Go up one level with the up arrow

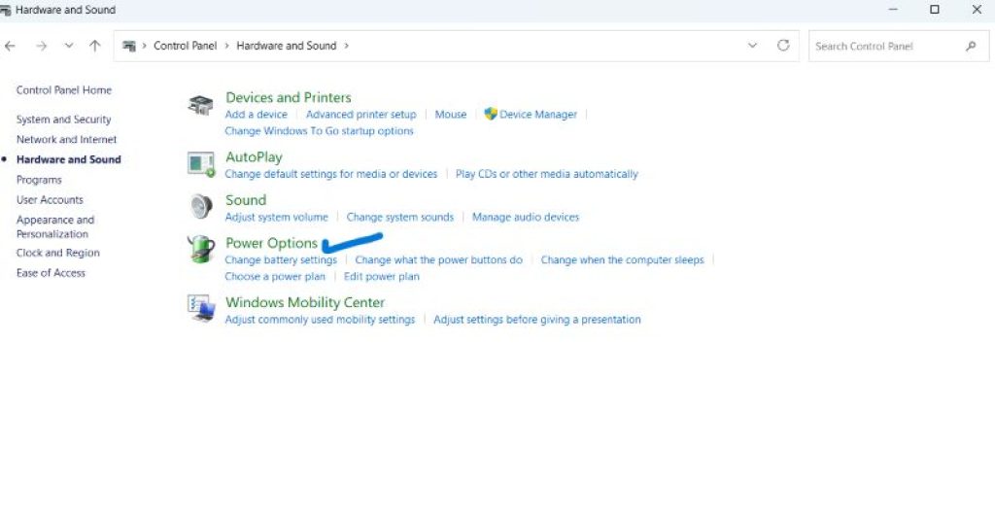tap(94, 46)
